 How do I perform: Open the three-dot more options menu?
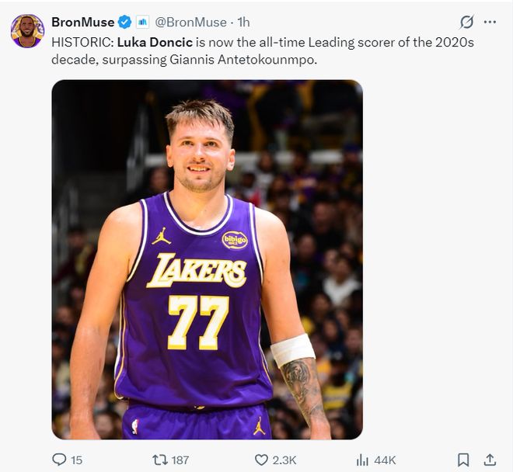pyautogui.click(x=490, y=22)
